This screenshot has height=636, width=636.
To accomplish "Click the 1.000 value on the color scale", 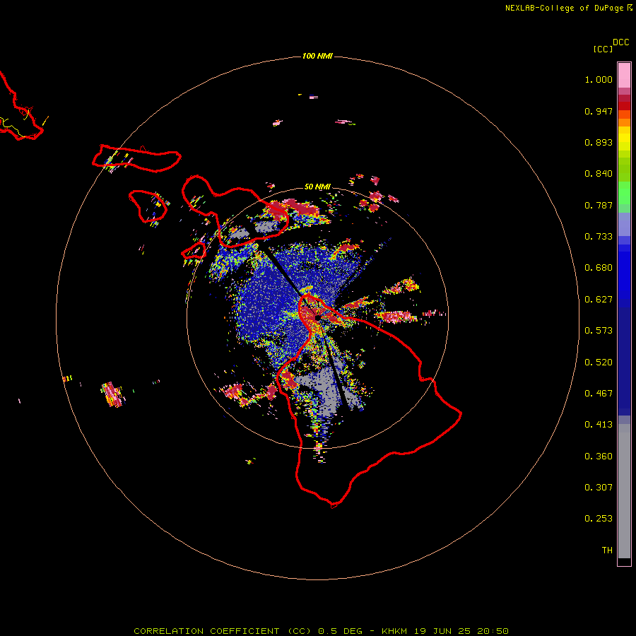I will pos(599,79).
